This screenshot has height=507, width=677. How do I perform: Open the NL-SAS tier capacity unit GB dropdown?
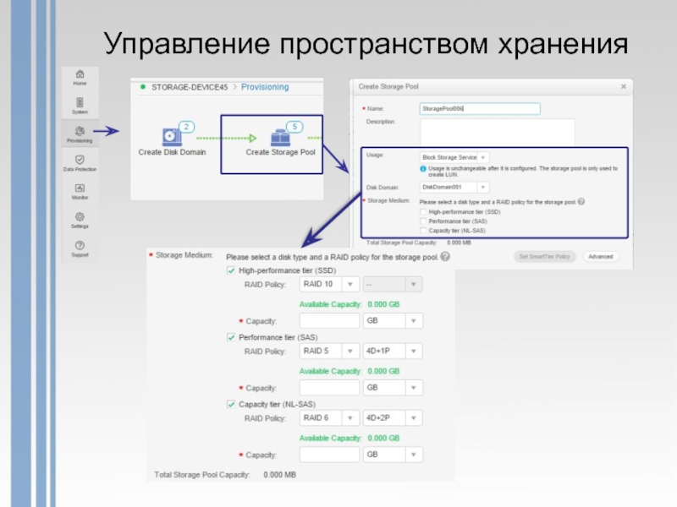click(x=393, y=455)
